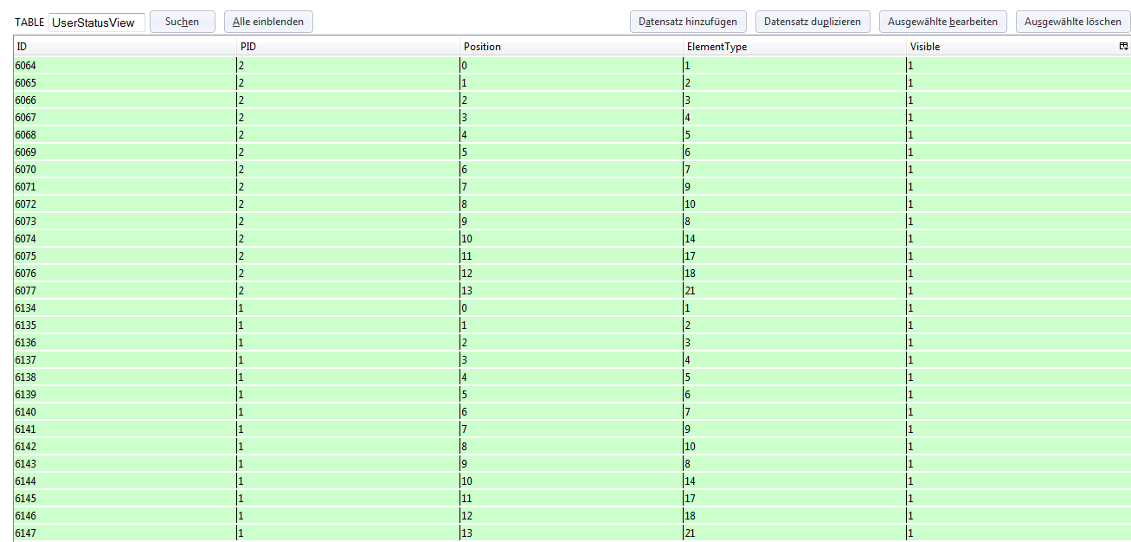
Task: Click Datensatz duplizieren button
Action: (x=813, y=22)
